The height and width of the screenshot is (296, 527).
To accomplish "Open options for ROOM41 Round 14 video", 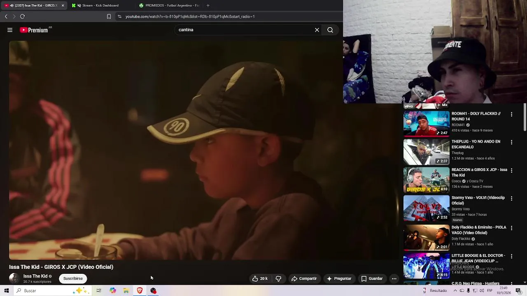I will point(511,114).
